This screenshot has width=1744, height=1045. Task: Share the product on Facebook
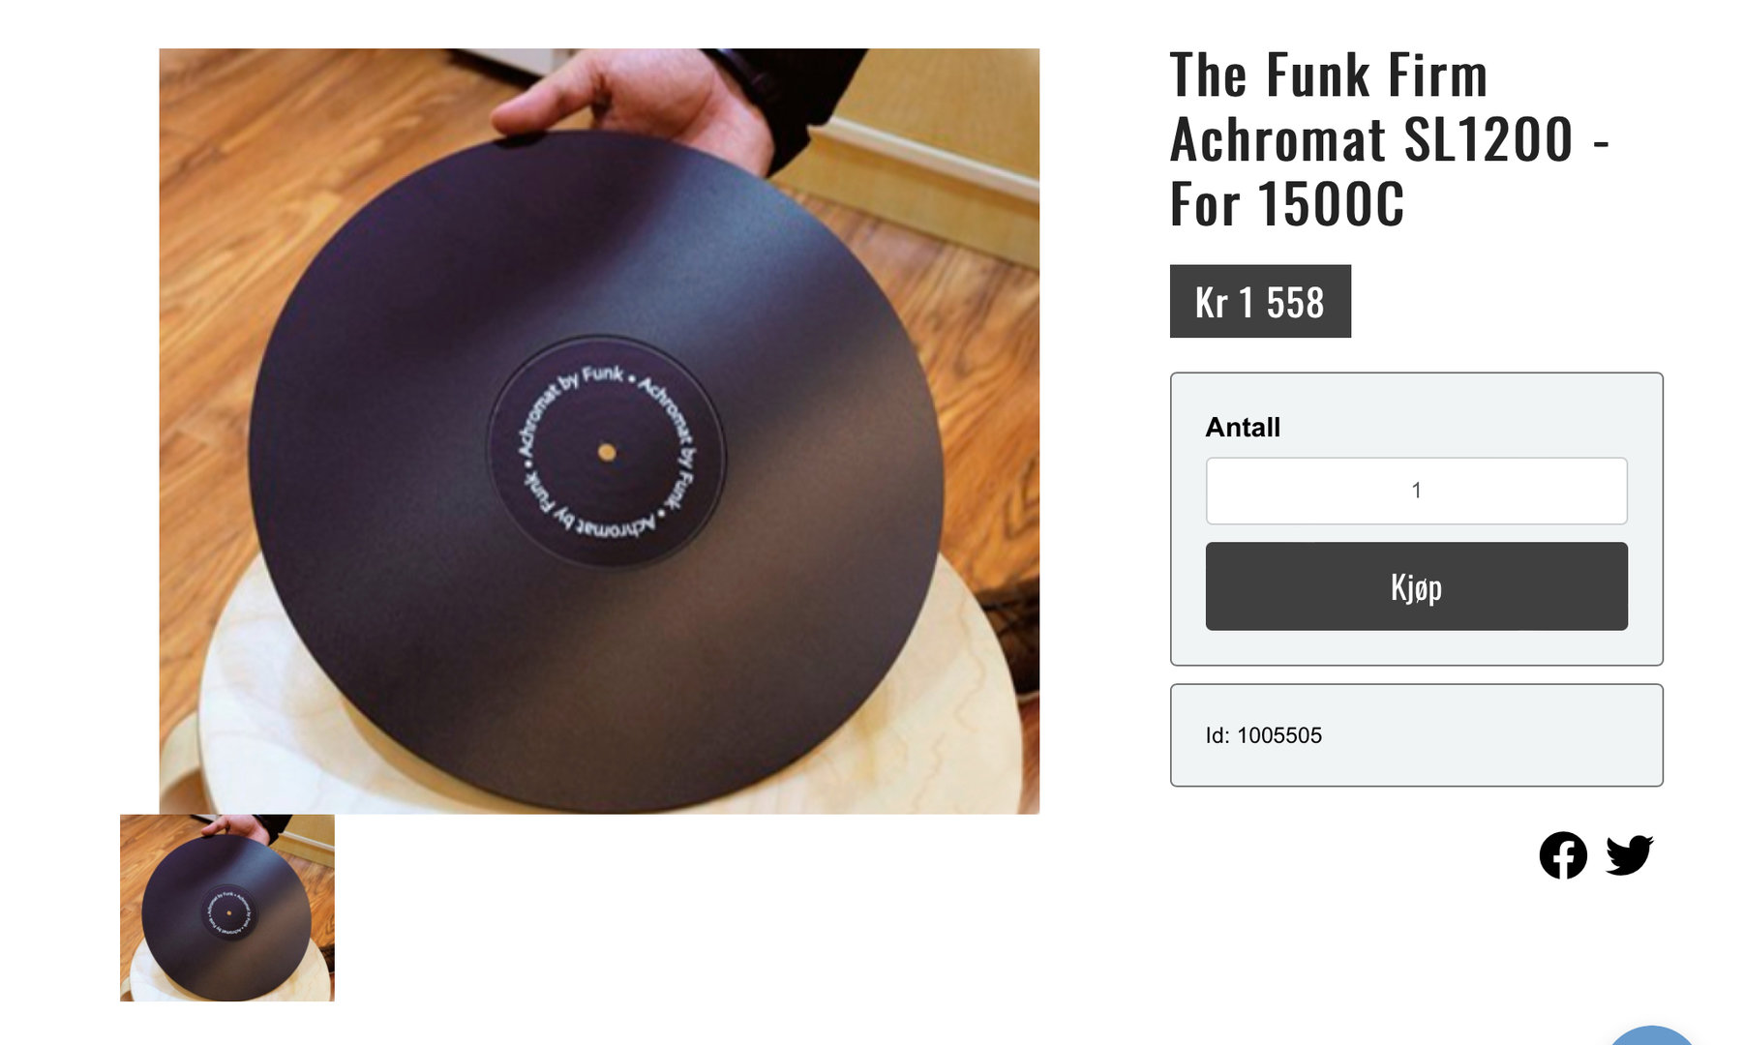coord(1563,855)
